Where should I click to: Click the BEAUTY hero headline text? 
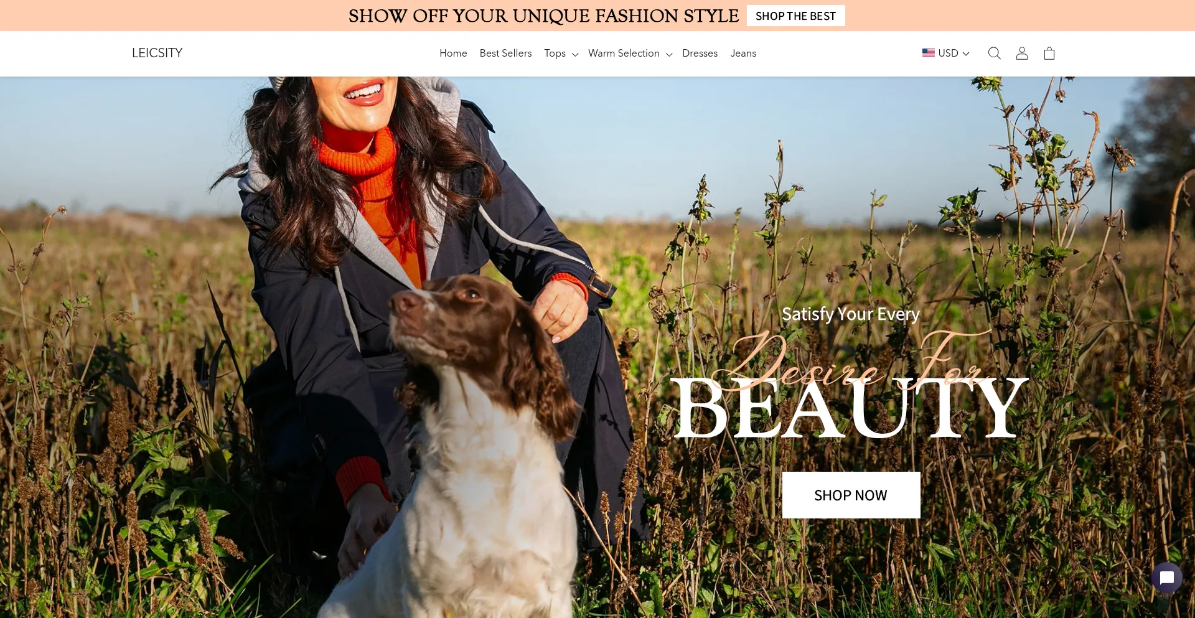pos(850,408)
